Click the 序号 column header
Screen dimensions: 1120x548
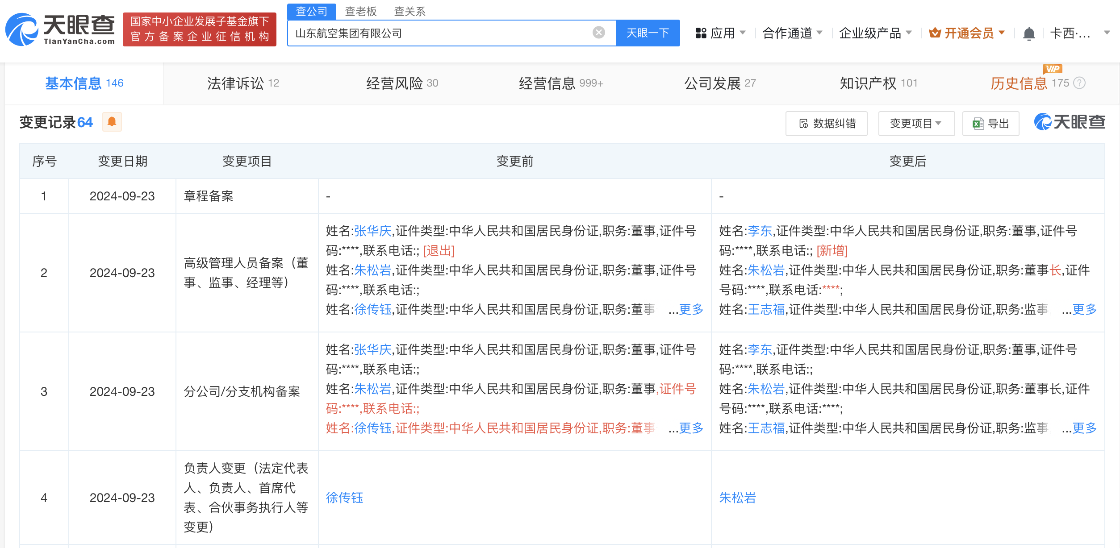44,162
